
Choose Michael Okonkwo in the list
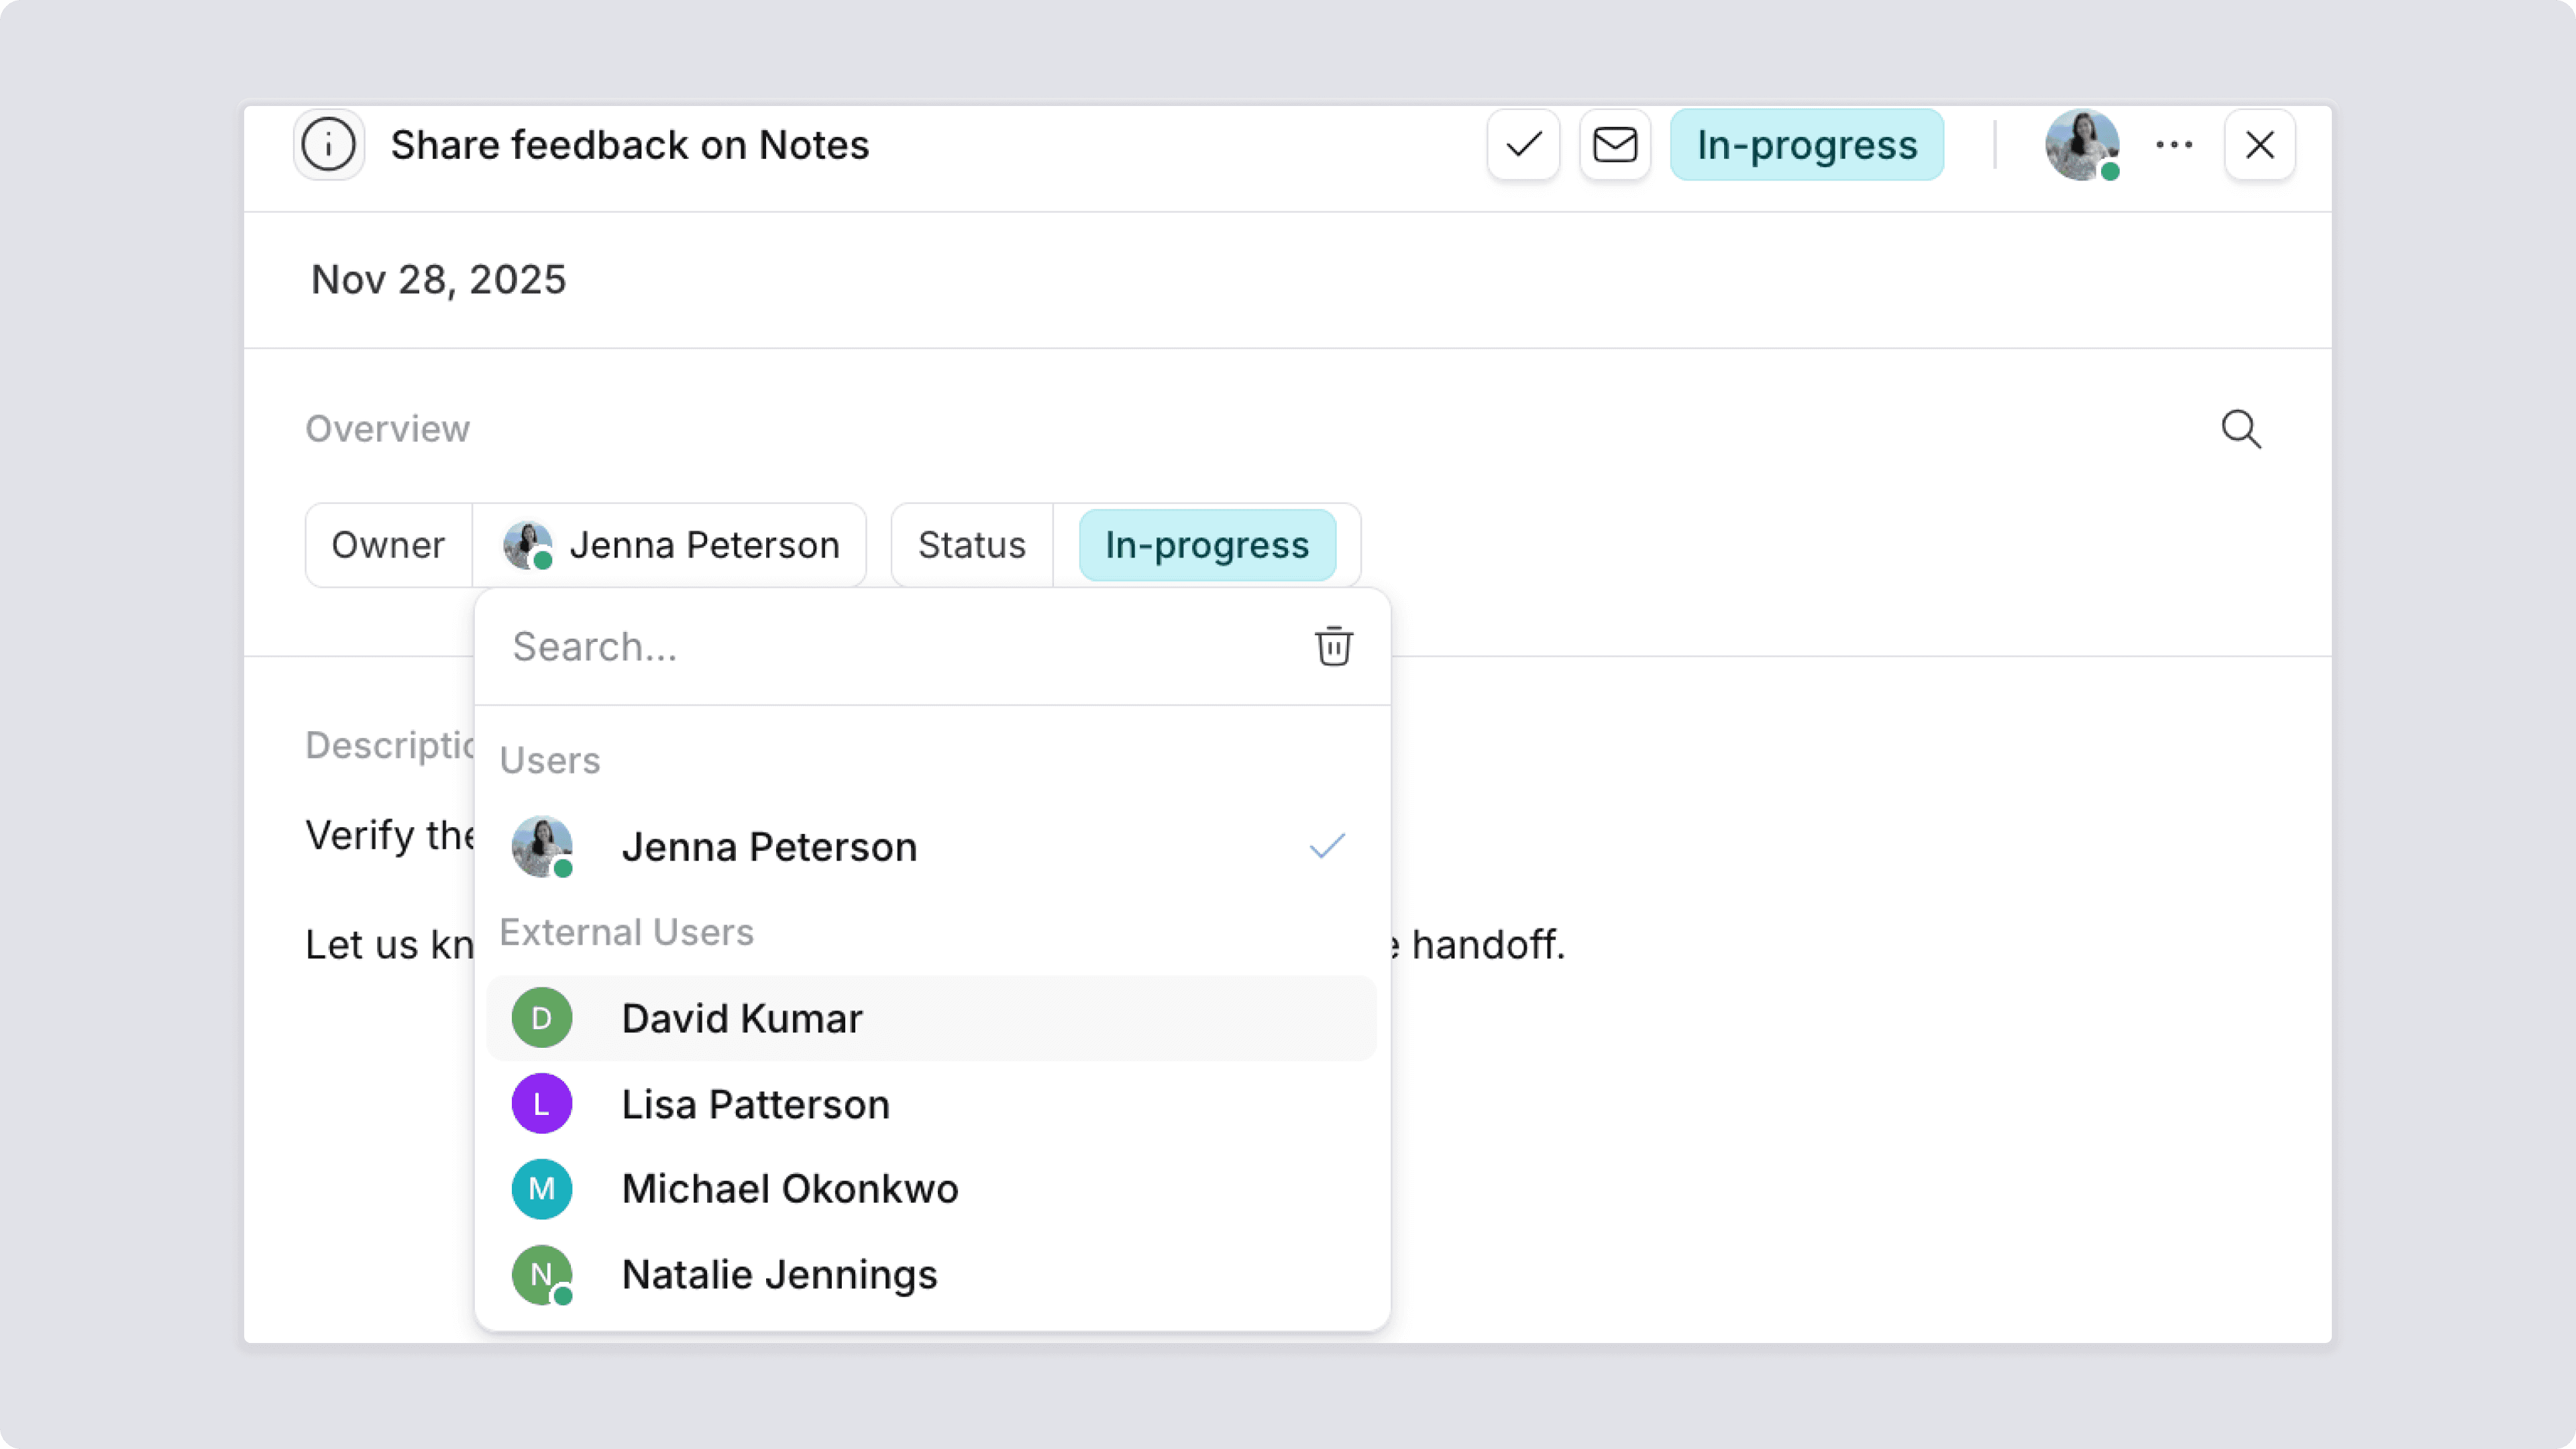(x=789, y=1189)
